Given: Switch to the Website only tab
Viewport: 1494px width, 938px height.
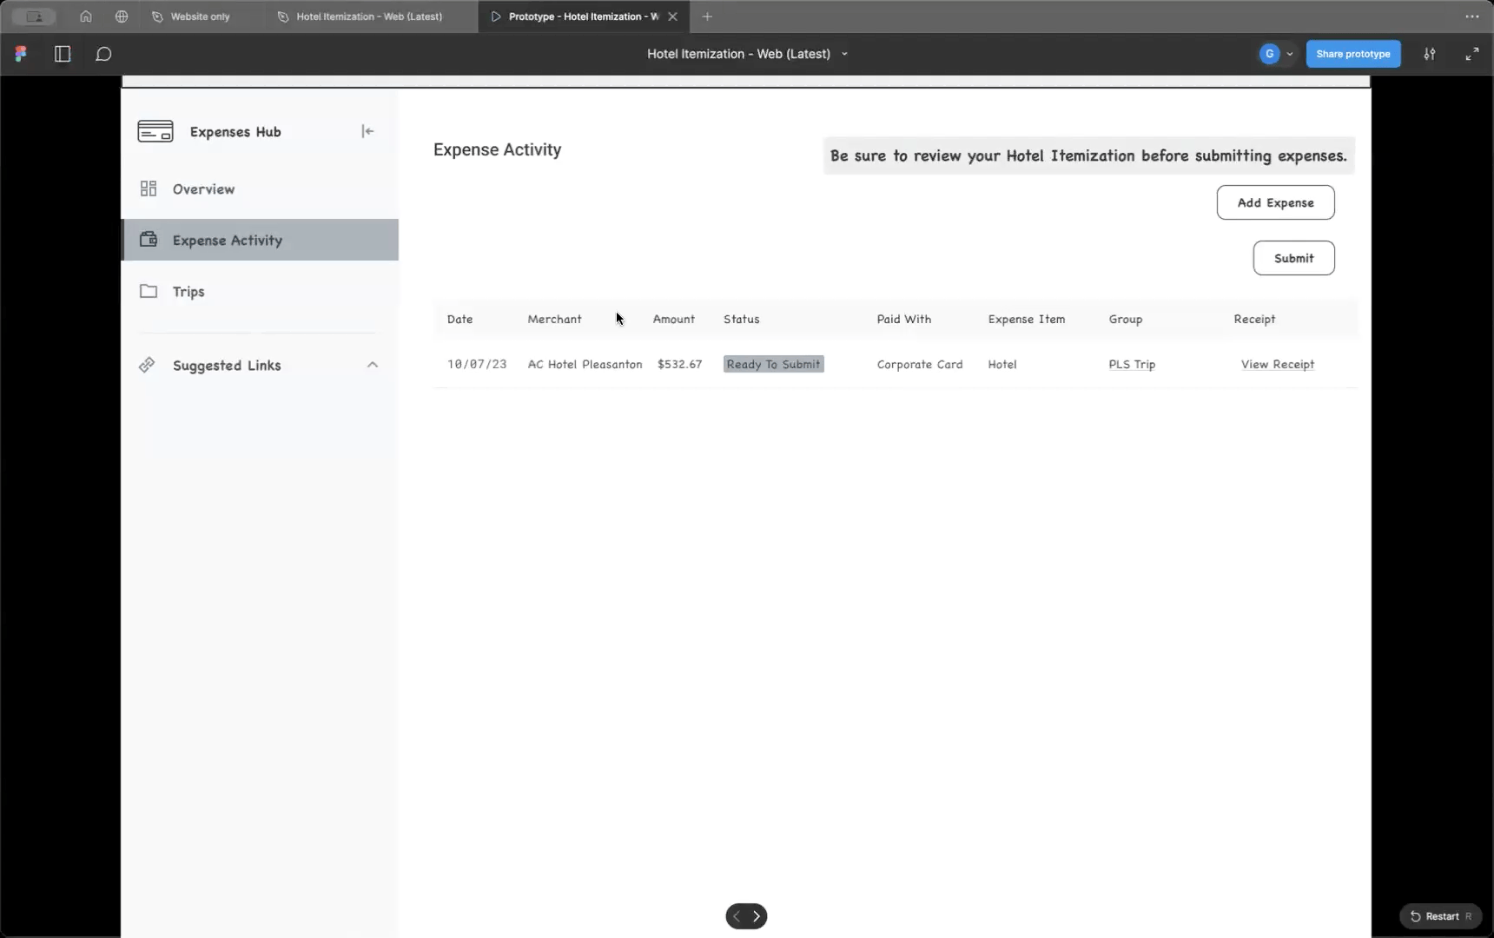Looking at the screenshot, I should point(191,17).
